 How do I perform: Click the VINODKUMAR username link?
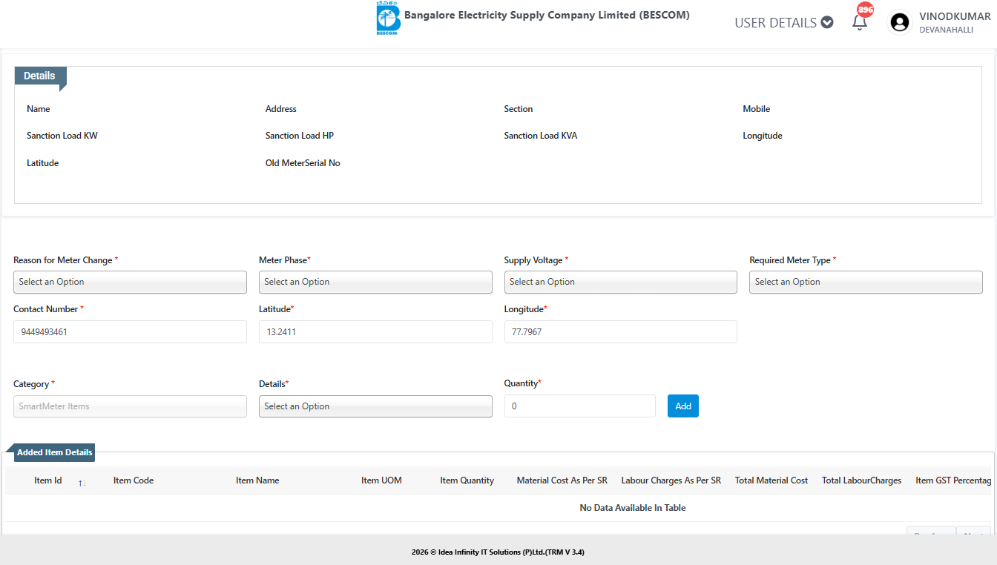pyautogui.click(x=954, y=17)
